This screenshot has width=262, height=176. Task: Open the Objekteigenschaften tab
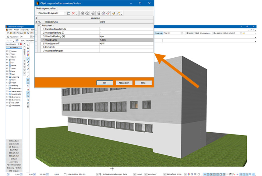point(45,8)
